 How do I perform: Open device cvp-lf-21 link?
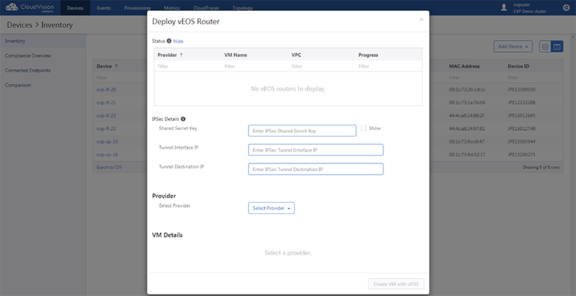(x=106, y=103)
